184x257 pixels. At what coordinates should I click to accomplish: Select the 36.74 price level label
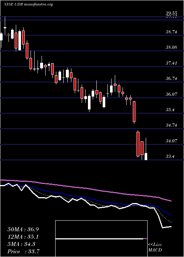point(171,79)
